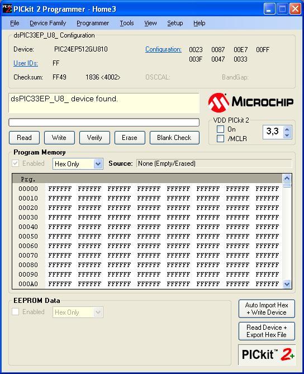Viewport: 304px width, 374px height.
Task: Click memory address row 00070
Action: 28,255
